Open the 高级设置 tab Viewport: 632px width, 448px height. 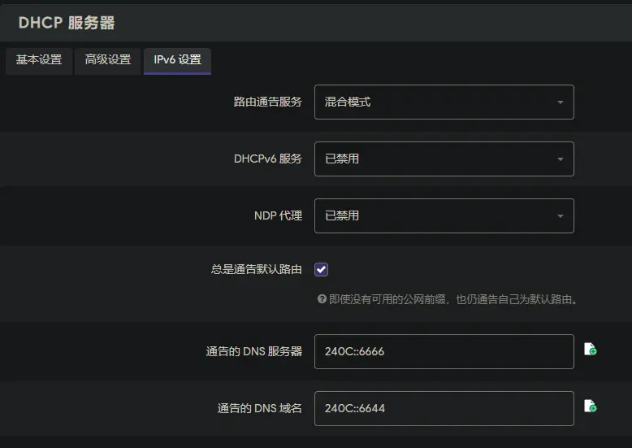pyautogui.click(x=108, y=60)
